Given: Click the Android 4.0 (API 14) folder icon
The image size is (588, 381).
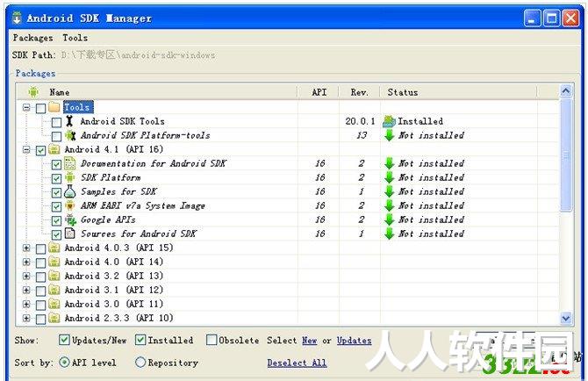Looking at the screenshot, I should tap(54, 262).
